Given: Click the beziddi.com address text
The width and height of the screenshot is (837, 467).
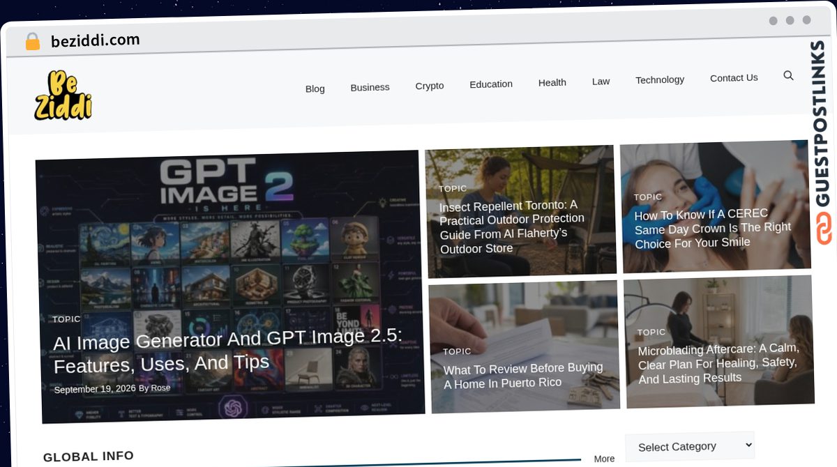Looking at the screenshot, I should pos(96,40).
